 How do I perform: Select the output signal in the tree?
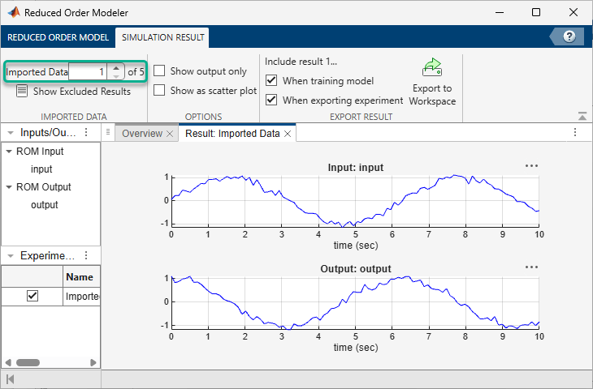pyautogui.click(x=44, y=205)
